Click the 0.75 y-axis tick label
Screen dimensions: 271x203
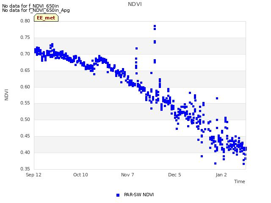pos(25,38)
